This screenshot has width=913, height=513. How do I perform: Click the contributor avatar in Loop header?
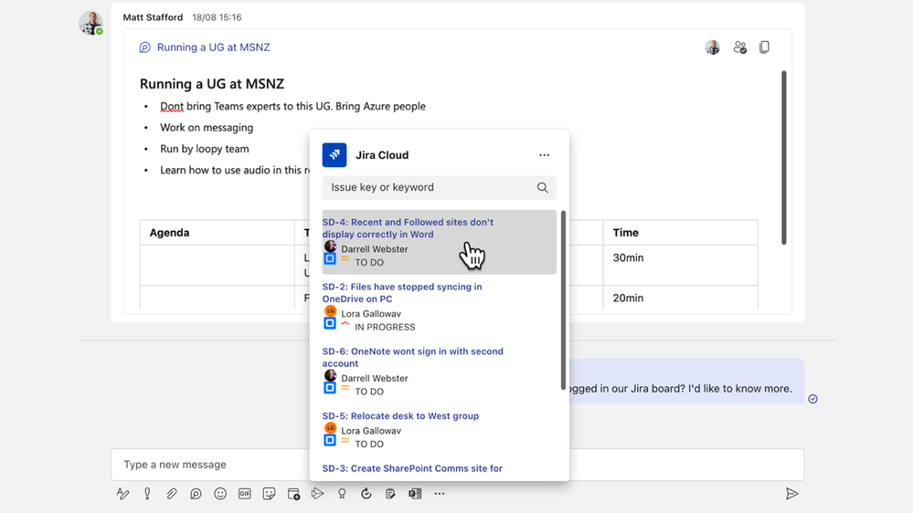pos(712,47)
